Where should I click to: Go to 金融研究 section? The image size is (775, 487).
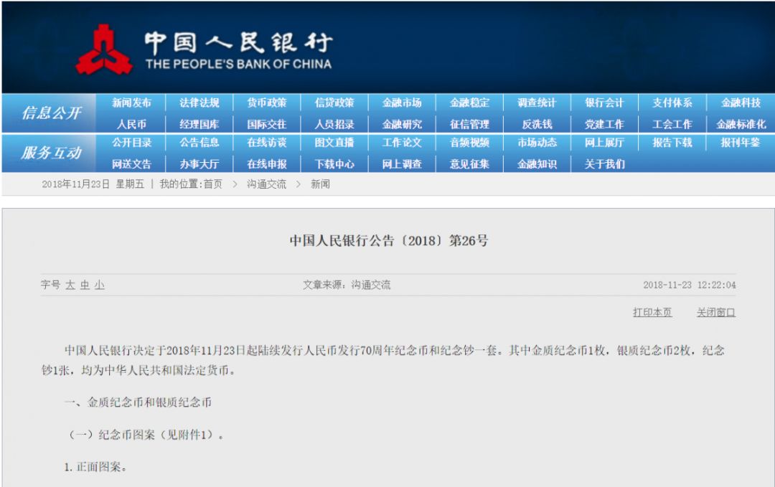tap(402, 124)
